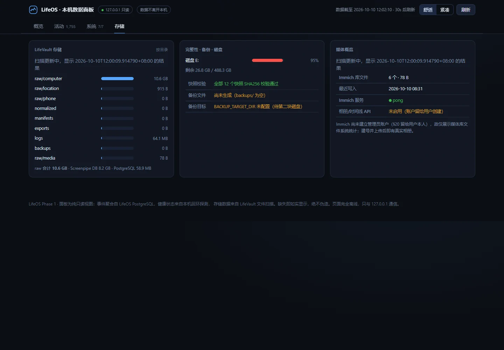The width and height of the screenshot is (504, 350).
Task: Click the 915 B size value
Action: click(x=163, y=89)
